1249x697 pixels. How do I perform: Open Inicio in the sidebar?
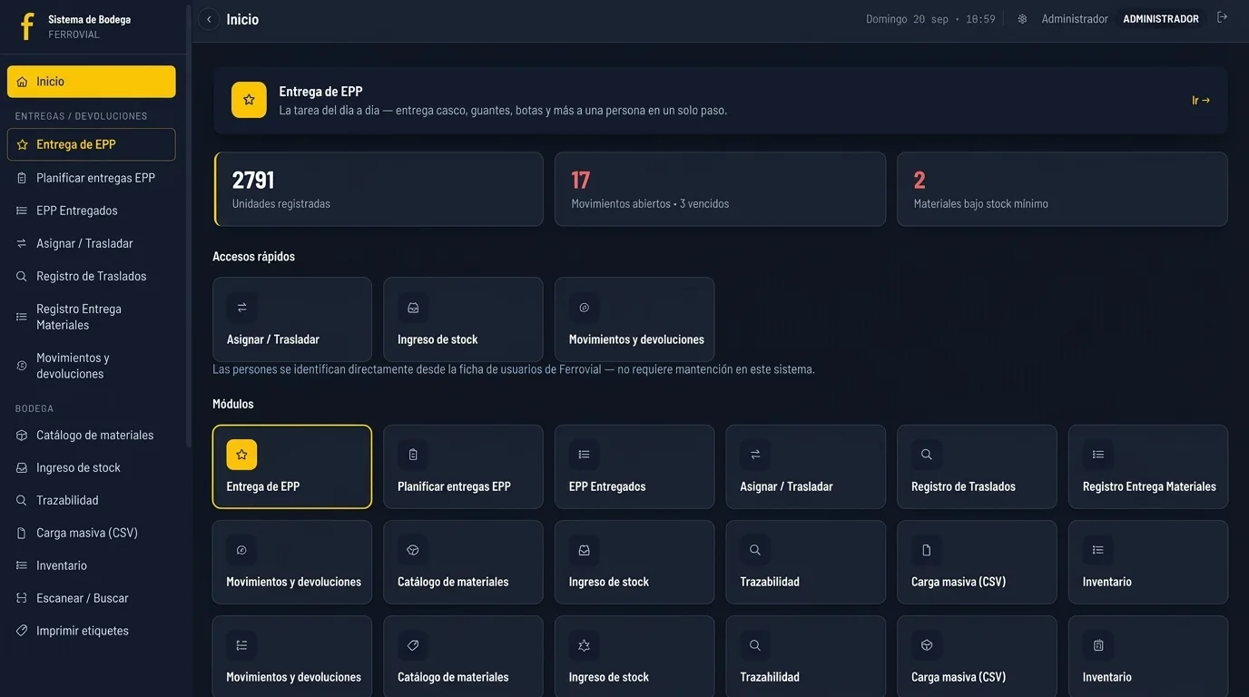point(92,82)
